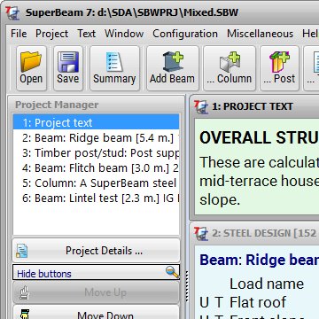Click the '2: STEEL DESIGN [152' window title

(x=265, y=233)
